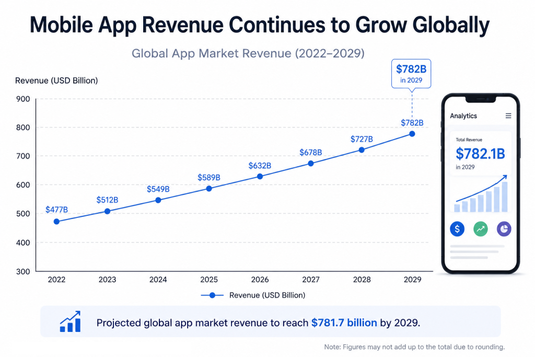This screenshot has width=535, height=357.
Task: Click the '$678B' data label
Action: point(310,152)
